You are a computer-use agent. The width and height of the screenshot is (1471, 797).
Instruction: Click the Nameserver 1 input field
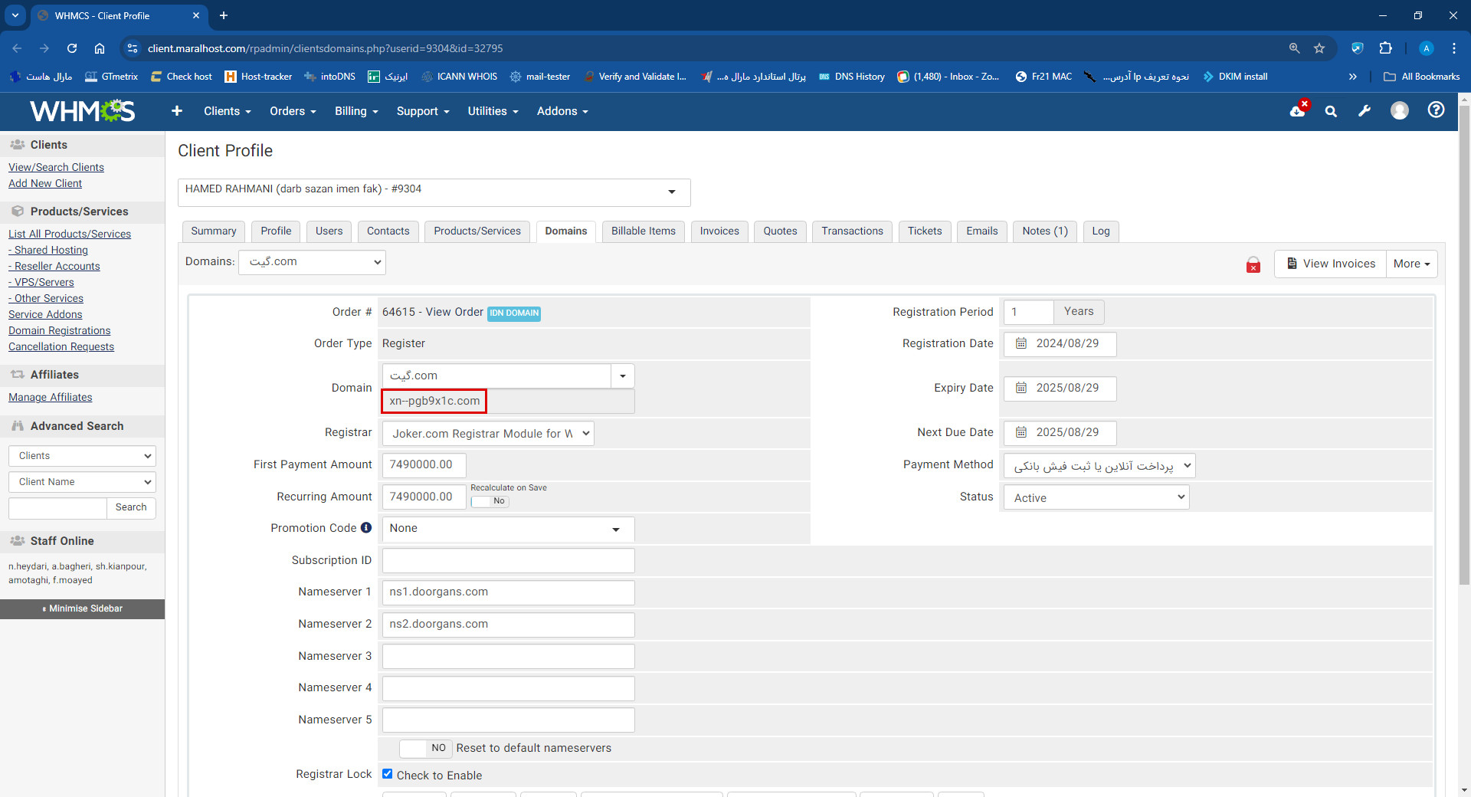(508, 592)
